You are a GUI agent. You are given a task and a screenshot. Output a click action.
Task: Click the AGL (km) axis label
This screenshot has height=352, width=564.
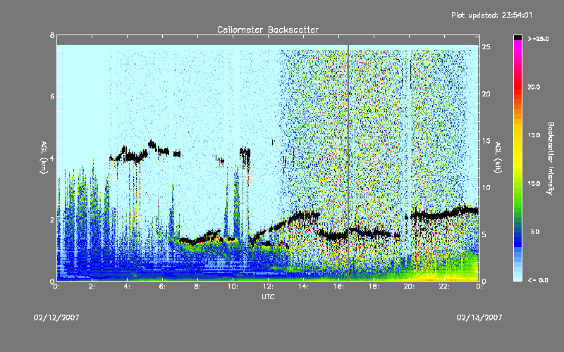tap(44, 158)
